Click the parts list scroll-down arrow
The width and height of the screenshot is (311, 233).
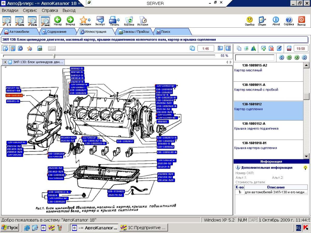click(x=306, y=156)
